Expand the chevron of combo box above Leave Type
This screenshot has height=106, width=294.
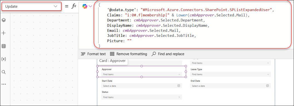(268, 63)
